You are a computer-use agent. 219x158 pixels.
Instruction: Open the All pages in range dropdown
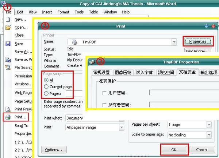[122, 127]
